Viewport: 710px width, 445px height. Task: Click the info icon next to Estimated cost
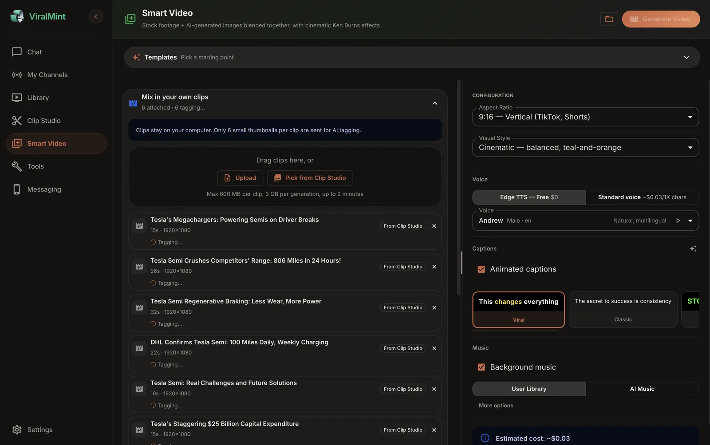point(485,438)
